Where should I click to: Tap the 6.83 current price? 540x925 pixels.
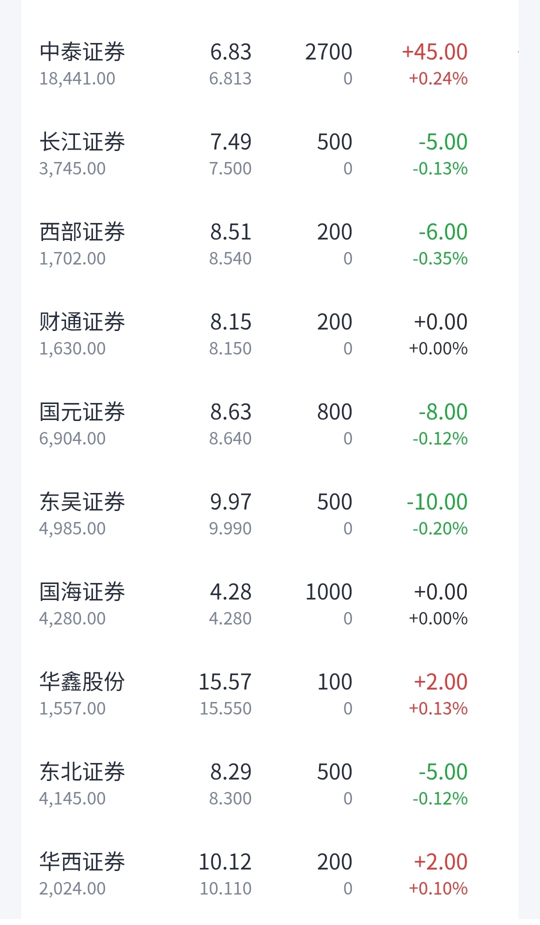pyautogui.click(x=230, y=52)
